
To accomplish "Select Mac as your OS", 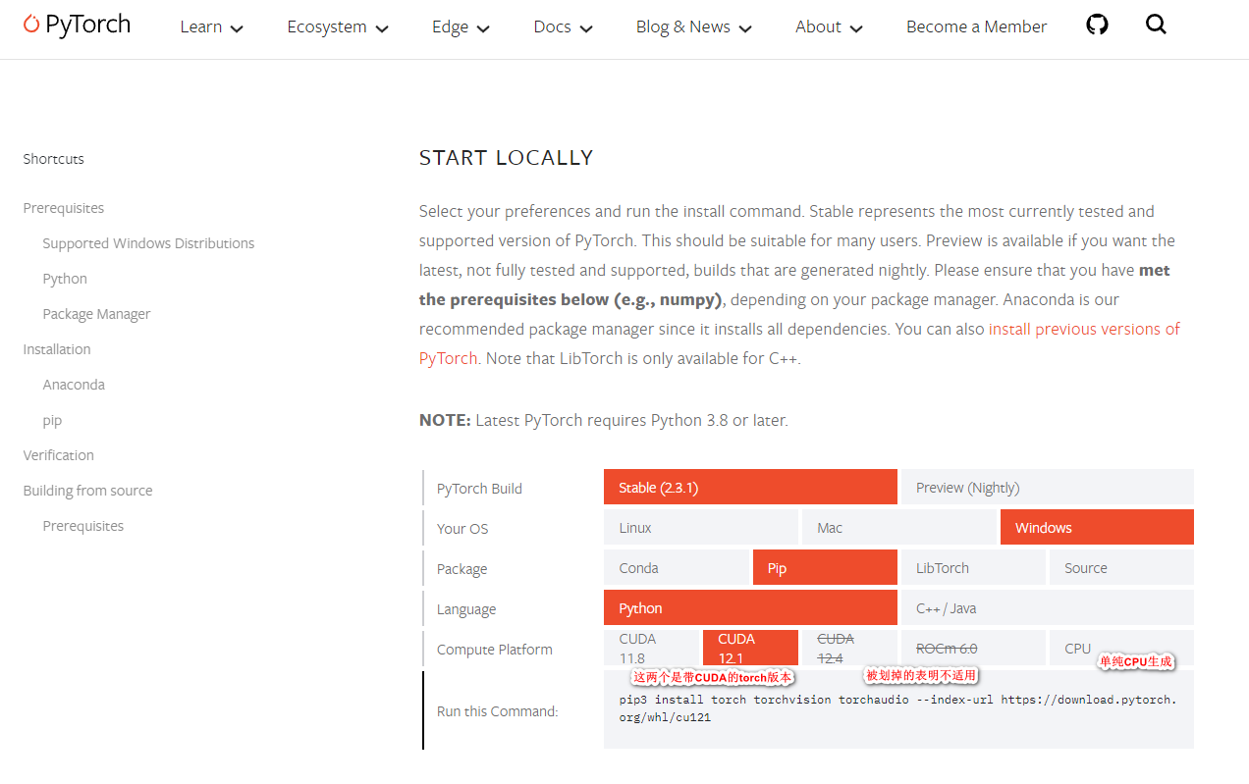I will click(x=899, y=528).
